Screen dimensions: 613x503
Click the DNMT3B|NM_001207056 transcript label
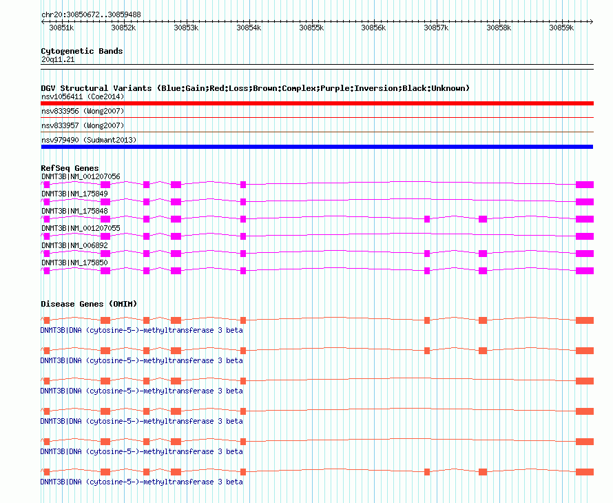[x=81, y=176]
